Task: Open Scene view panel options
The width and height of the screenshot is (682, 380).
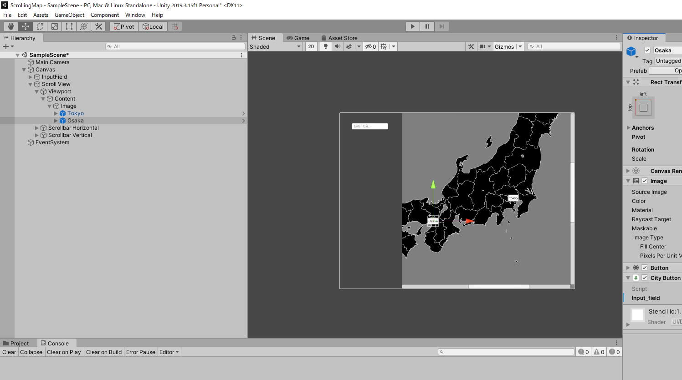Action: (x=616, y=38)
